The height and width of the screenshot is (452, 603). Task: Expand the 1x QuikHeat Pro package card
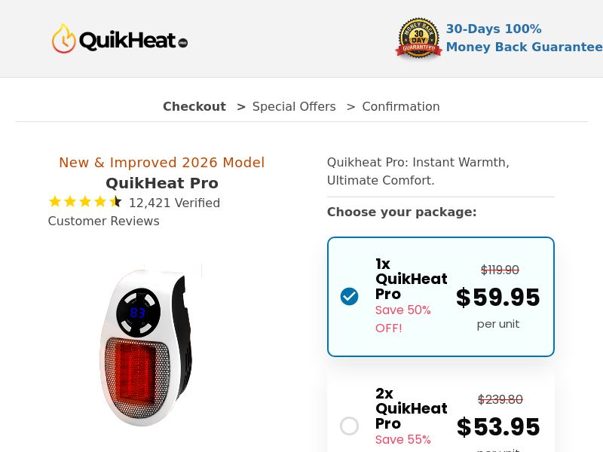click(x=441, y=296)
